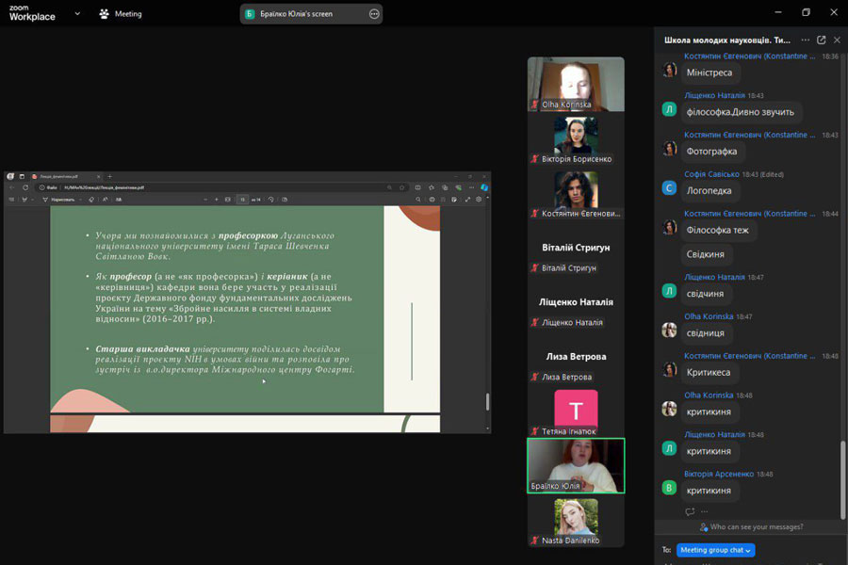Click muted microphone icon beside Nasta Danilenko

(x=535, y=540)
